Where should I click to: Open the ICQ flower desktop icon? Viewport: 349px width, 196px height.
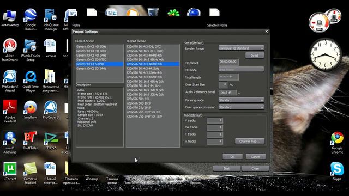(x=173, y=12)
